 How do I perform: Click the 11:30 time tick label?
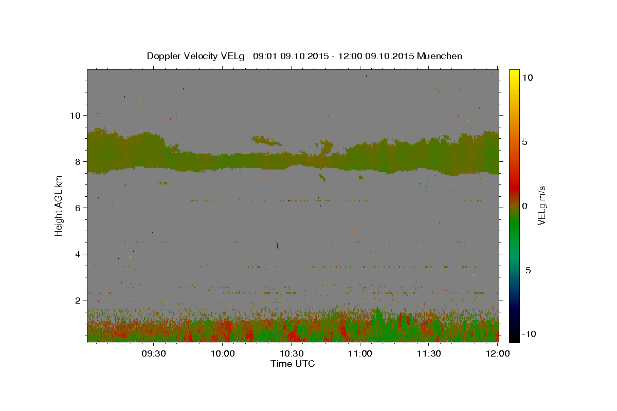(429, 353)
